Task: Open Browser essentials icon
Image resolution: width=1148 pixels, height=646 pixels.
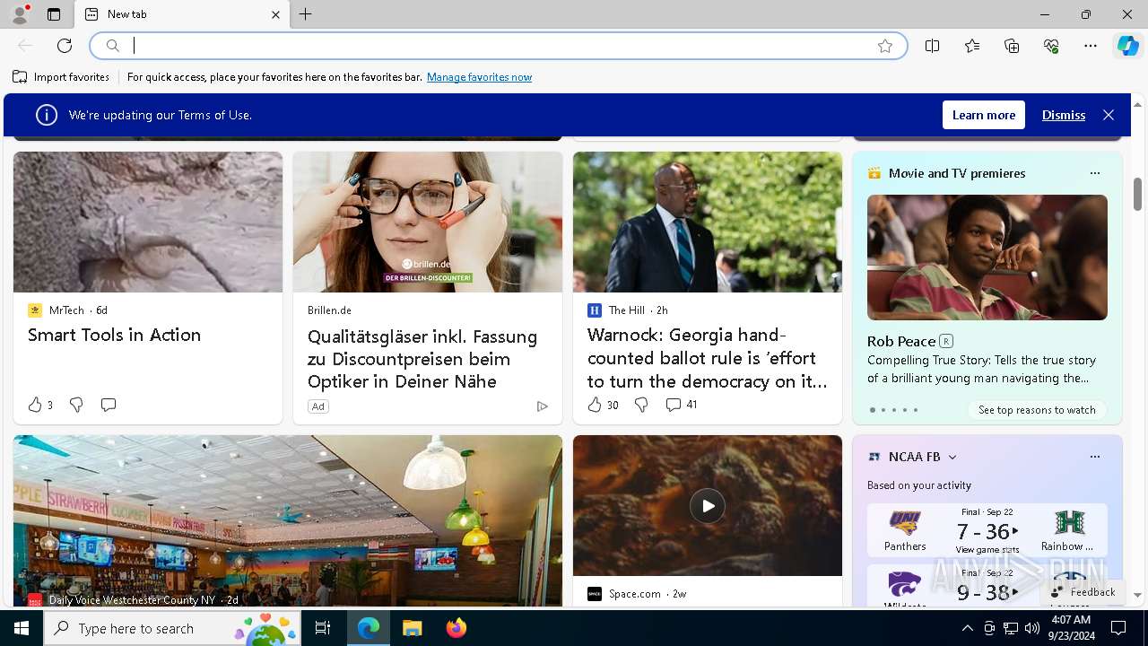Action: click(x=1051, y=46)
